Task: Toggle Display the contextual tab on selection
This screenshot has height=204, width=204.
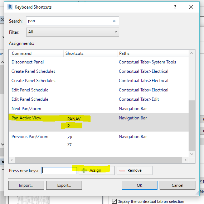Action: pyautogui.click(x=114, y=201)
